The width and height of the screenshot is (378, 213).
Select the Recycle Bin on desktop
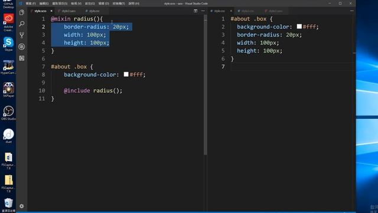(8, 205)
